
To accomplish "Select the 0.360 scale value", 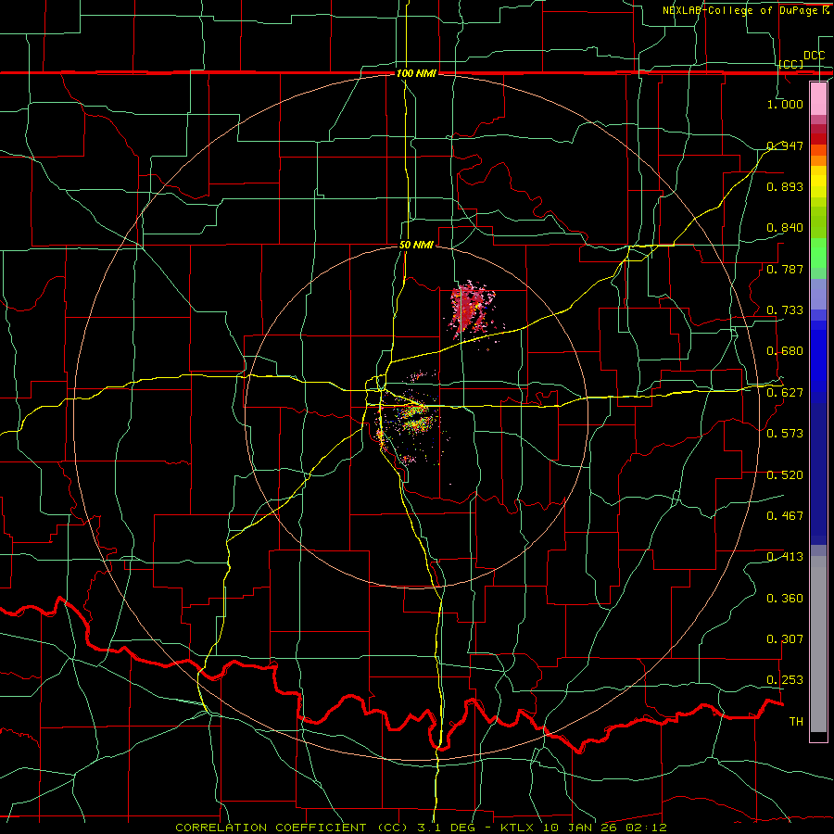I will point(785,598).
